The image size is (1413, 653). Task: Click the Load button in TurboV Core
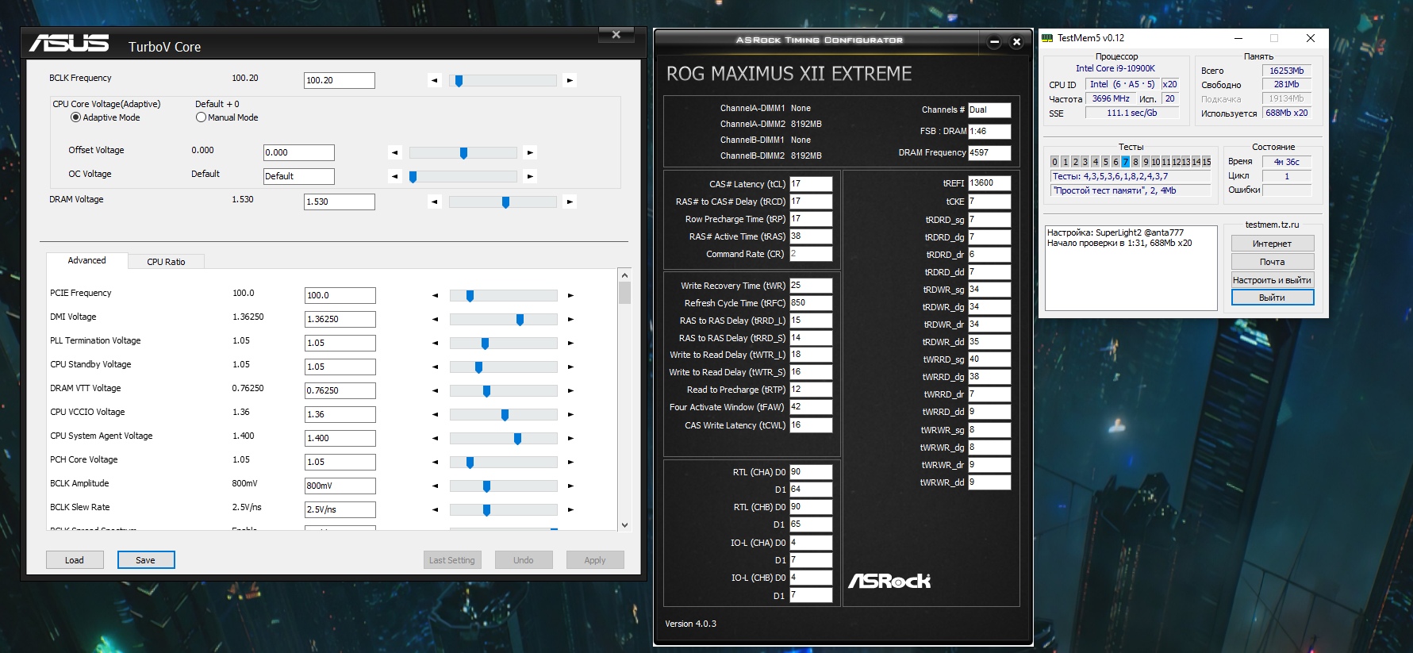tap(75, 560)
